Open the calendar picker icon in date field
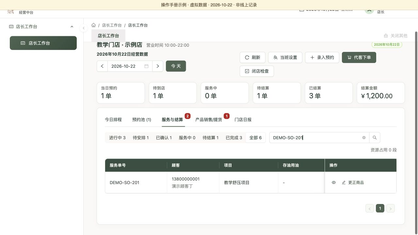418x235 pixels. point(146,66)
